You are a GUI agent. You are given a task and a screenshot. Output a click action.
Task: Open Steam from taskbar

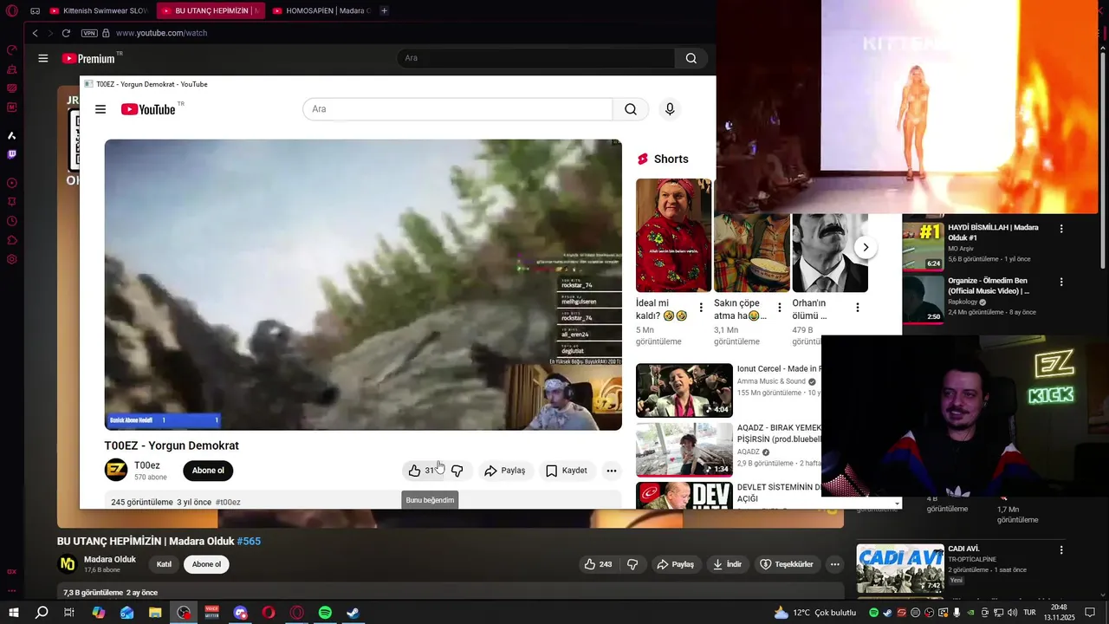tap(353, 613)
